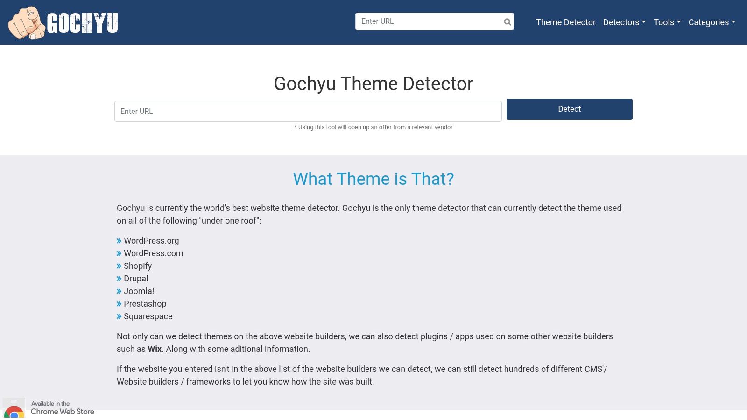Expand the Tools dropdown menu
Viewport: 747px width, 420px height.
[667, 22]
